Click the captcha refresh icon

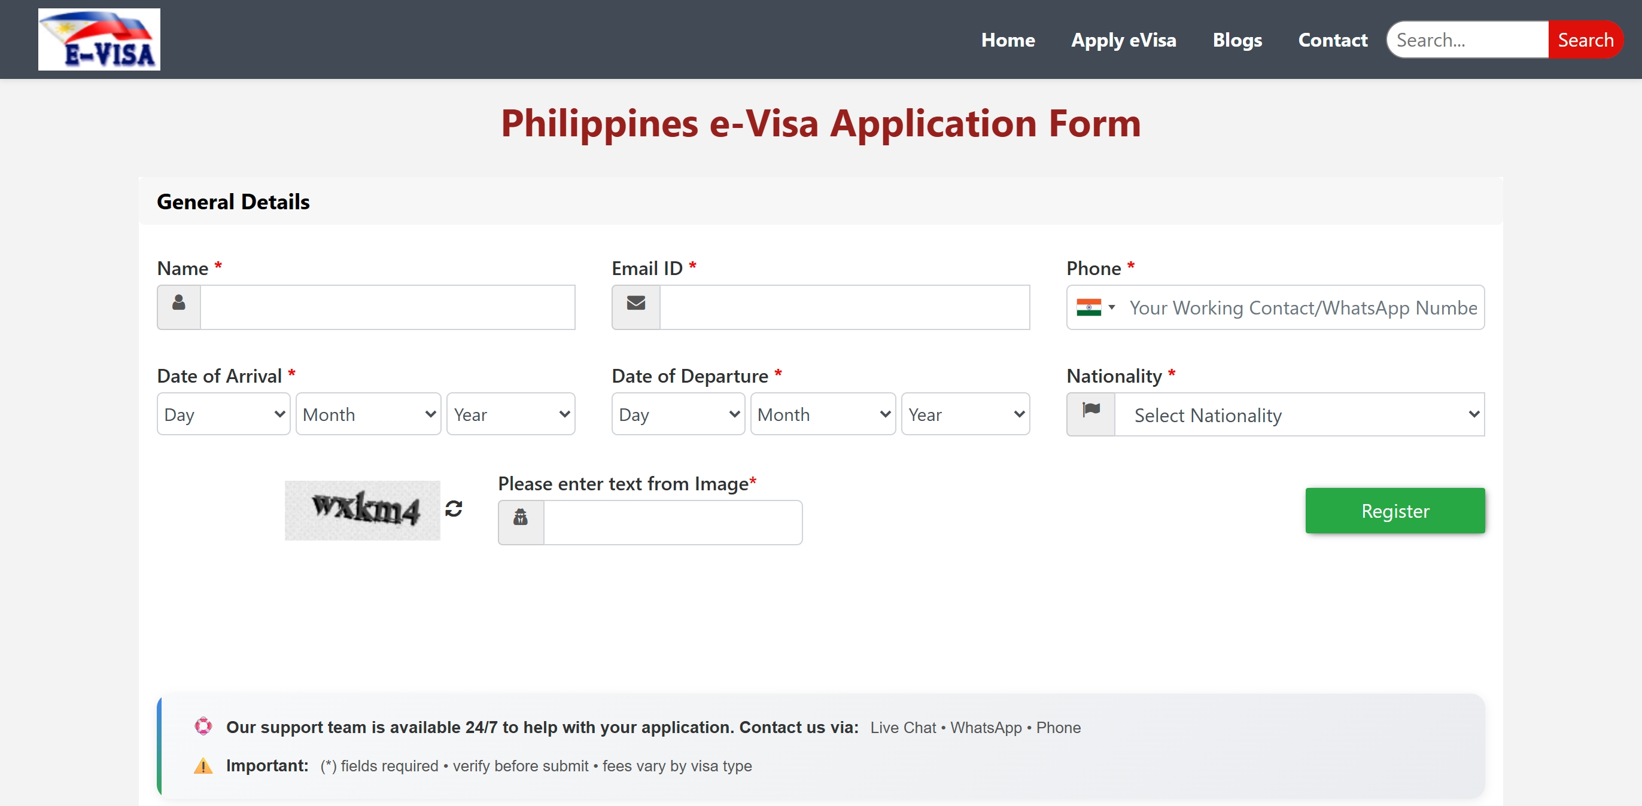(x=453, y=508)
